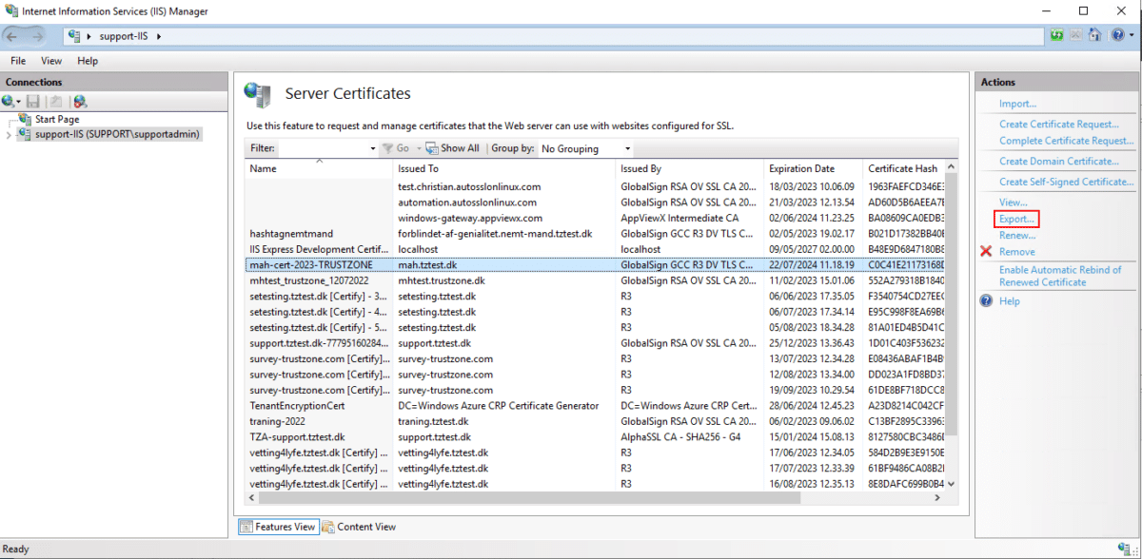1142x559 pixels.
Task: Expand the support-IIS node in Connections tree
Action: (9, 133)
